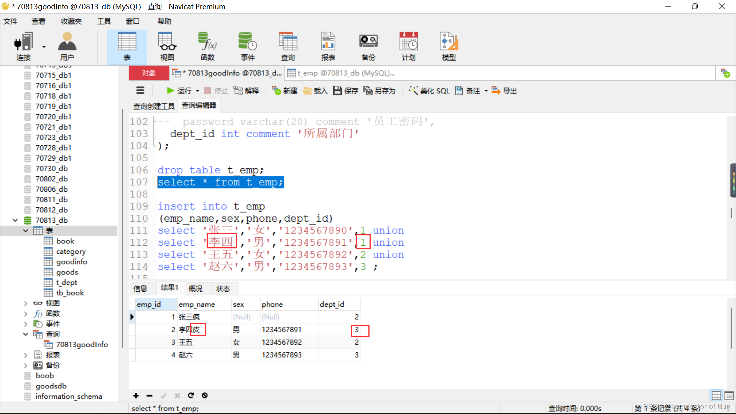The width and height of the screenshot is (736, 414).
Task: Click 新建 (New) query button
Action: tap(285, 91)
